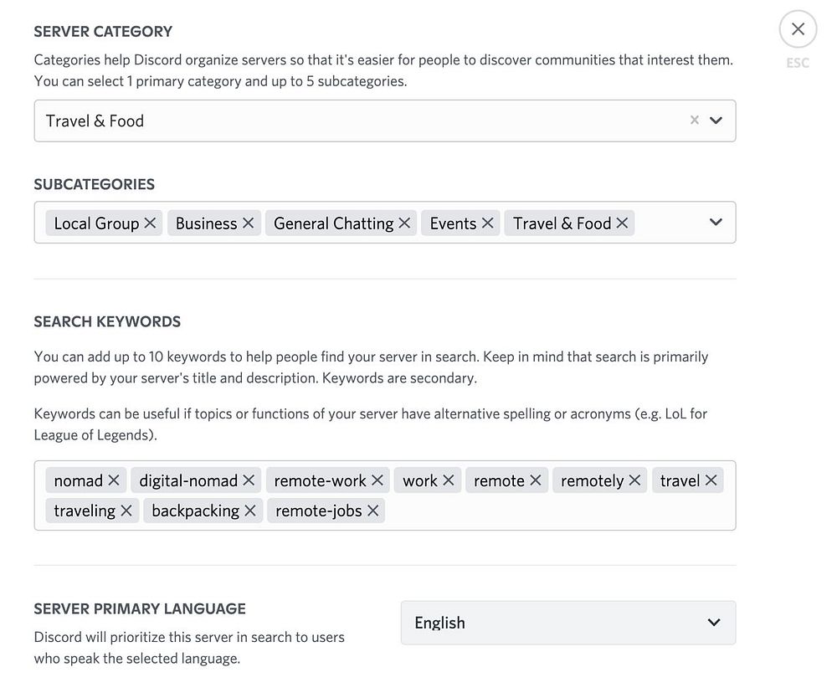Close settings with the ESC button

pyautogui.click(x=798, y=30)
